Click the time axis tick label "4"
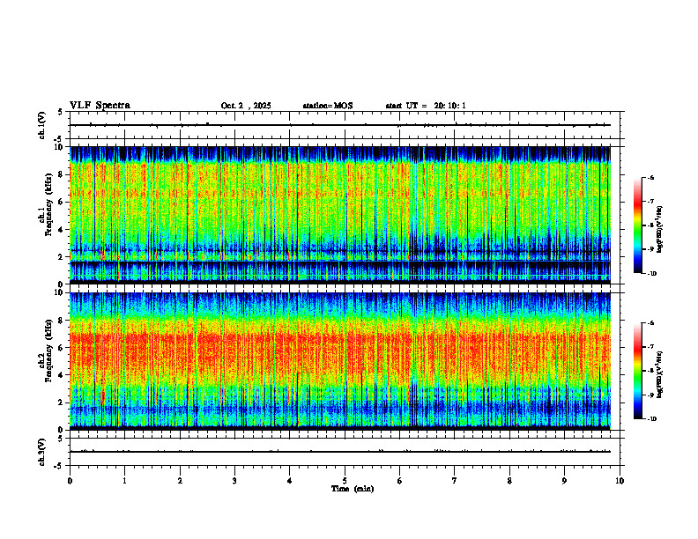This screenshot has height=539, width=698. point(289,481)
